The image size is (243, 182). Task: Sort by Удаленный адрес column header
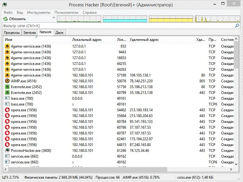tap(161, 40)
